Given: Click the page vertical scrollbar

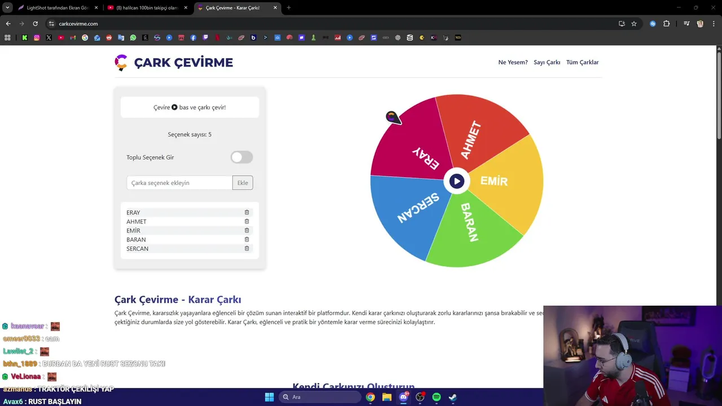Looking at the screenshot, I should click(719, 96).
